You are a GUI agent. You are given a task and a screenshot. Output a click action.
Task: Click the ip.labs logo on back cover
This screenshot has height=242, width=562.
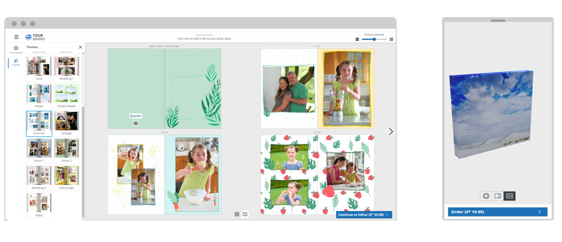click(x=136, y=116)
